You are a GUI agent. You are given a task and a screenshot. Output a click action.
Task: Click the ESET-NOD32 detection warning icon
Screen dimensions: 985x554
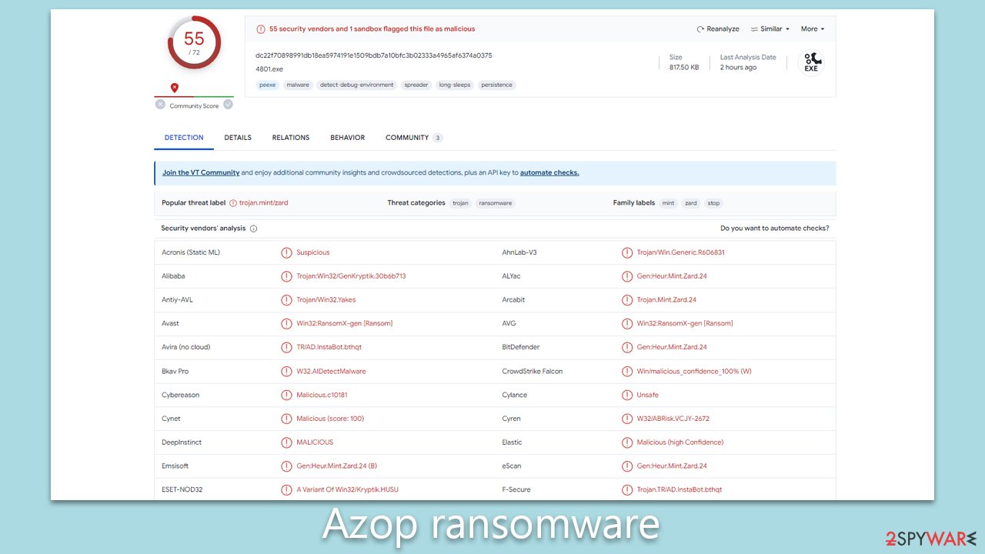(x=286, y=489)
